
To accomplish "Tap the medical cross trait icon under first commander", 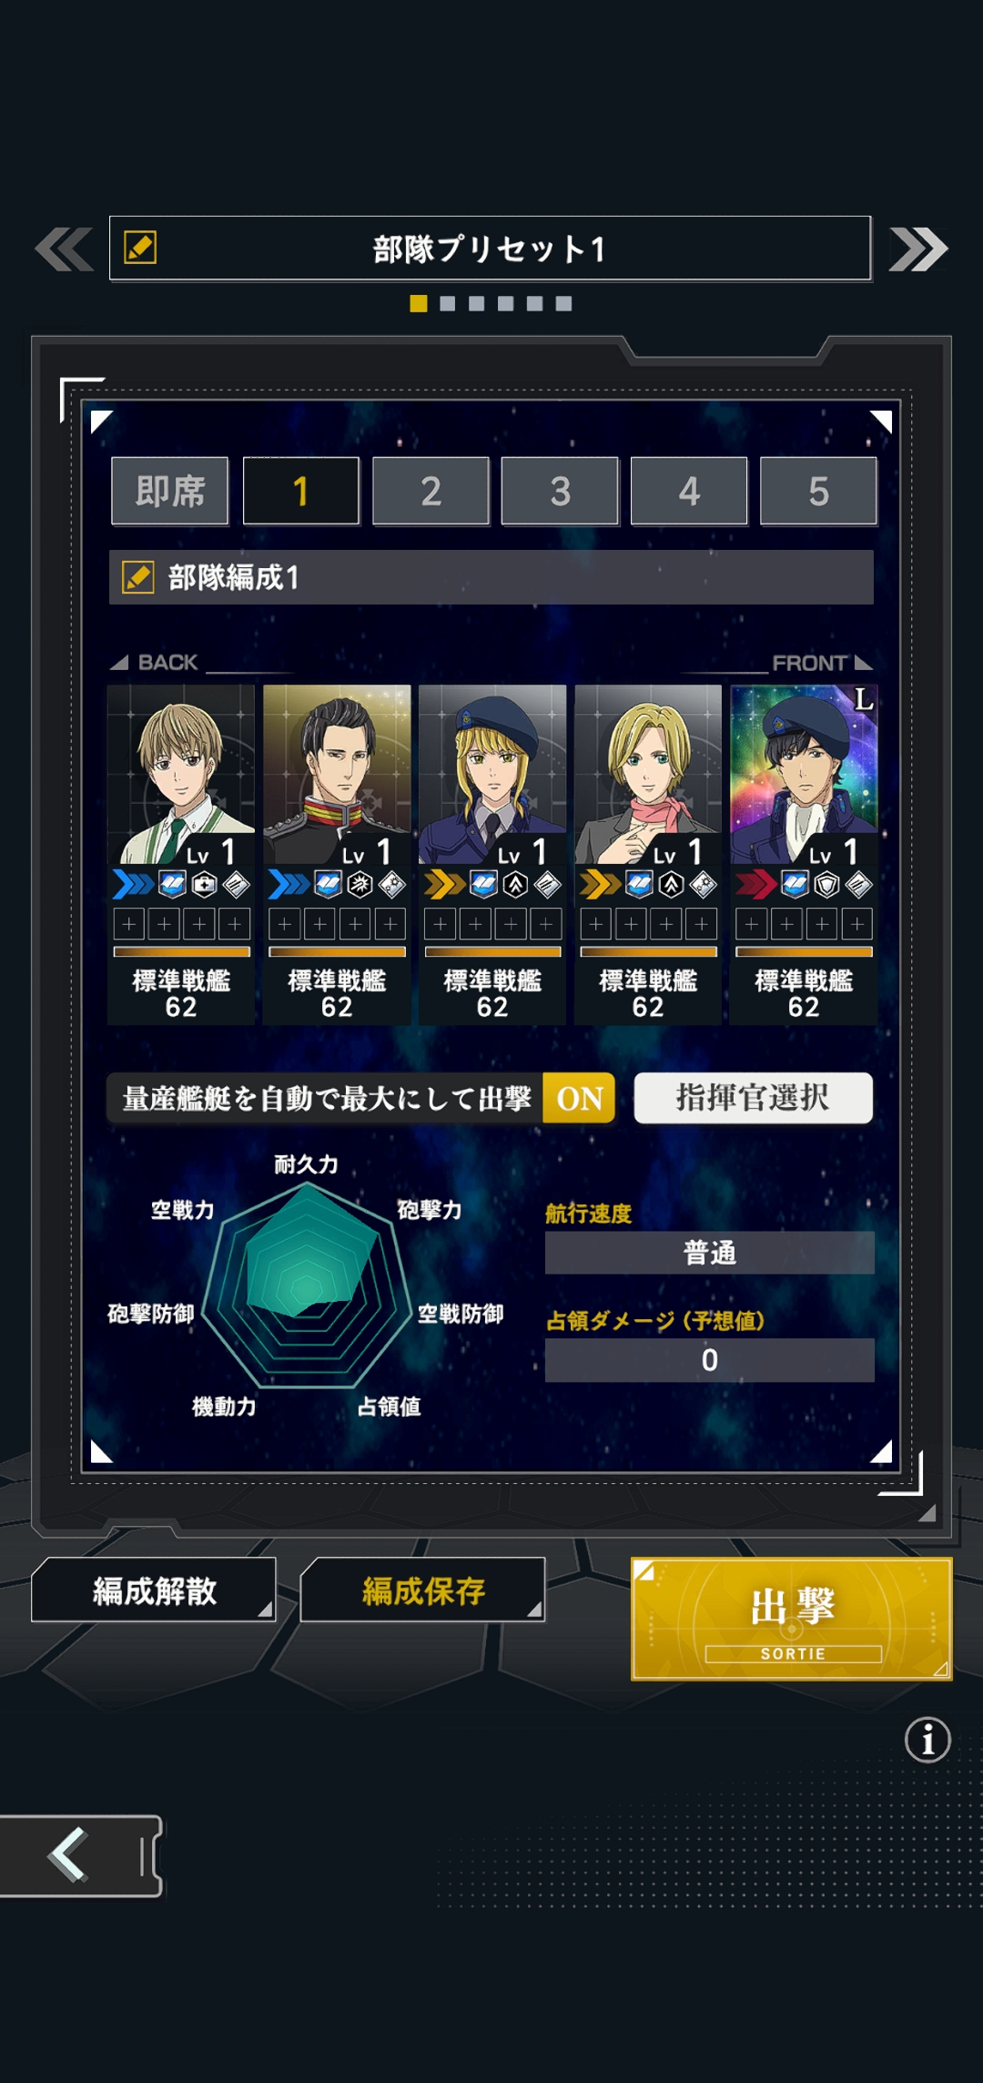I will 205,884.
